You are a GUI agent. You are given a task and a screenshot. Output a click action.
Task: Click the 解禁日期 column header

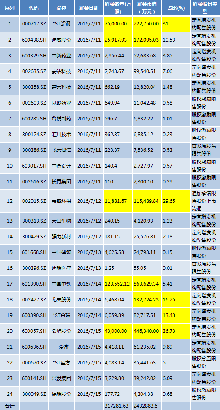tap(89, 8)
